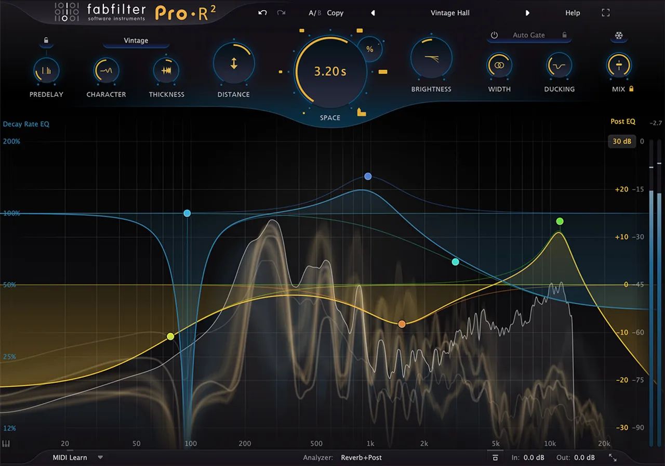Switch between A/B comparison states
This screenshot has width=665, height=466.
pos(314,12)
